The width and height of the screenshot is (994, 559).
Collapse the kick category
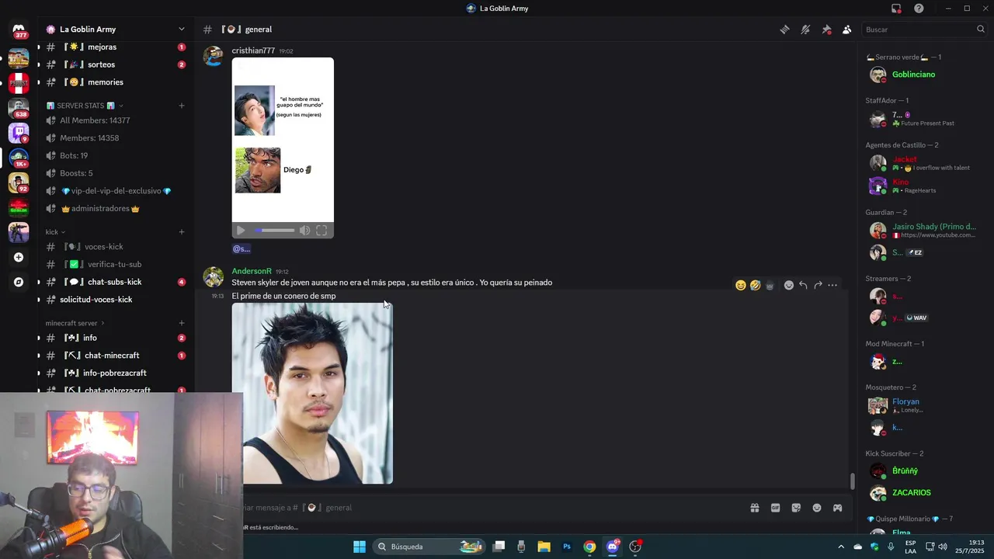point(55,231)
